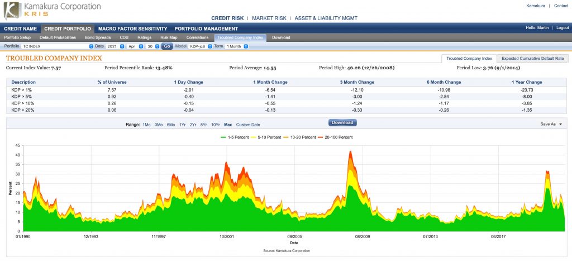Image resolution: width=572 pixels, height=261 pixels.
Task: Set chart range to 6Mo
Action: pyautogui.click(x=171, y=125)
